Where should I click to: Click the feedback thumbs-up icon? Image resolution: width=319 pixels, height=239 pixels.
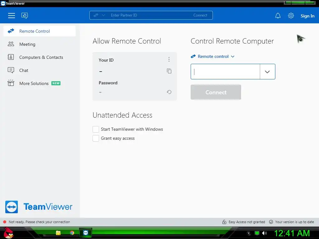[x=25, y=16]
